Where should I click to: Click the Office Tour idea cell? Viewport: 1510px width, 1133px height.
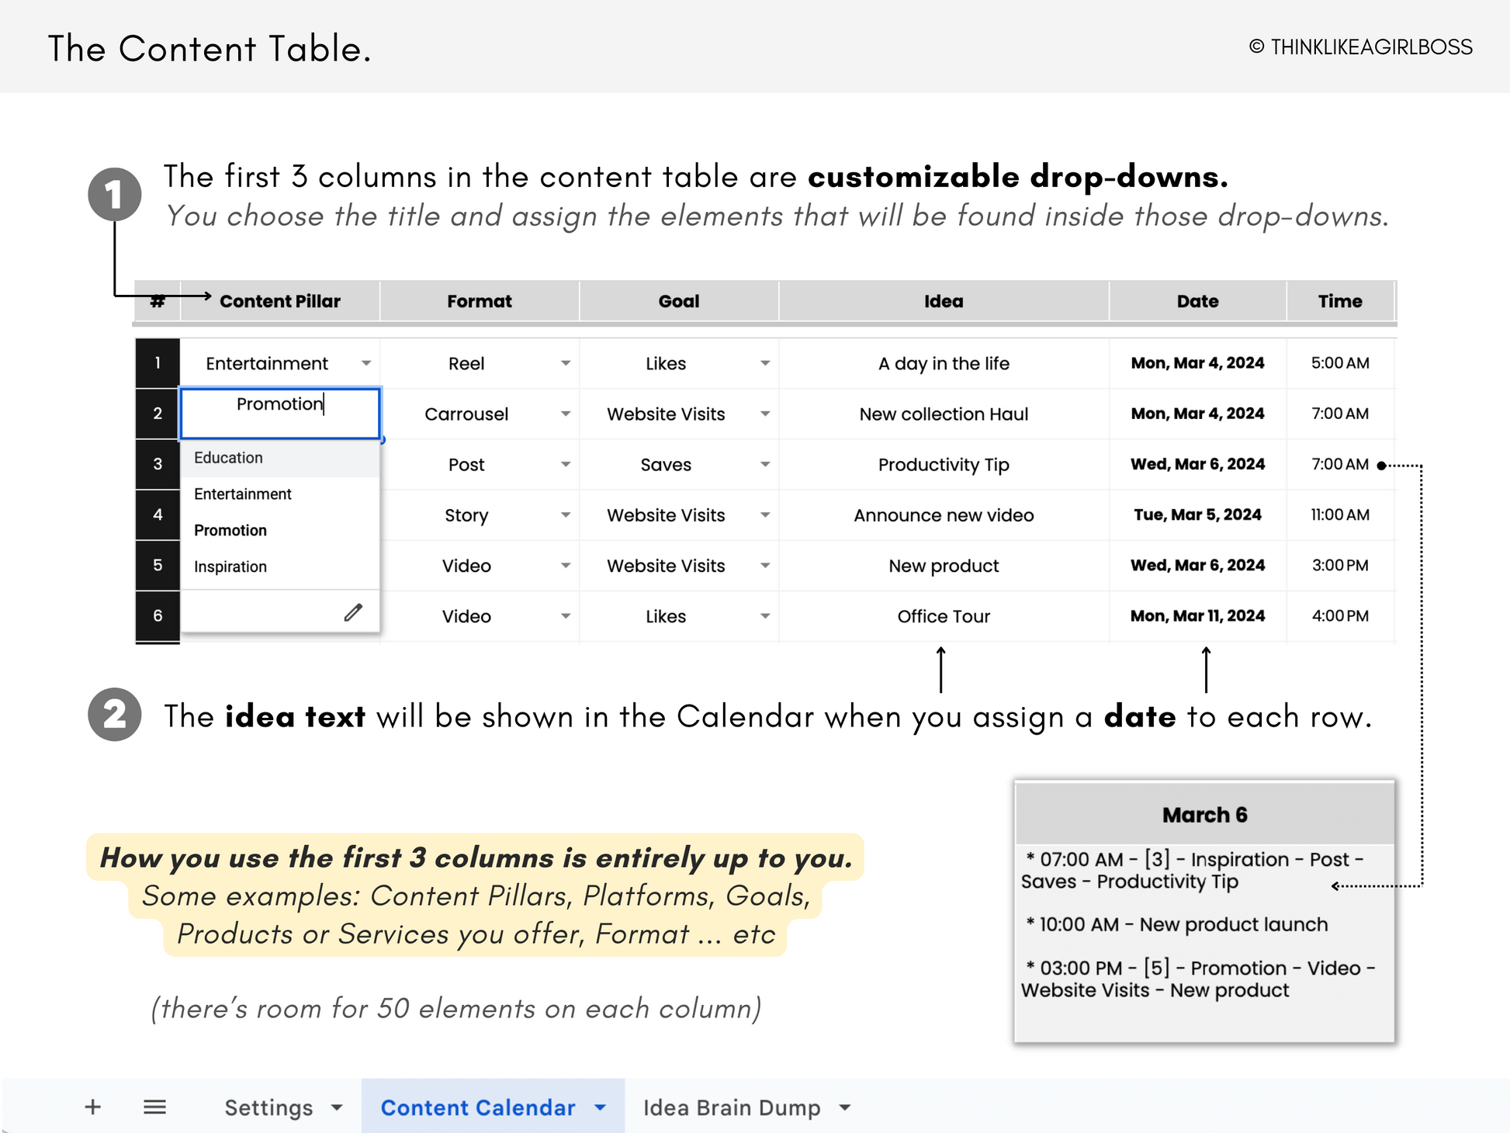[x=944, y=616]
